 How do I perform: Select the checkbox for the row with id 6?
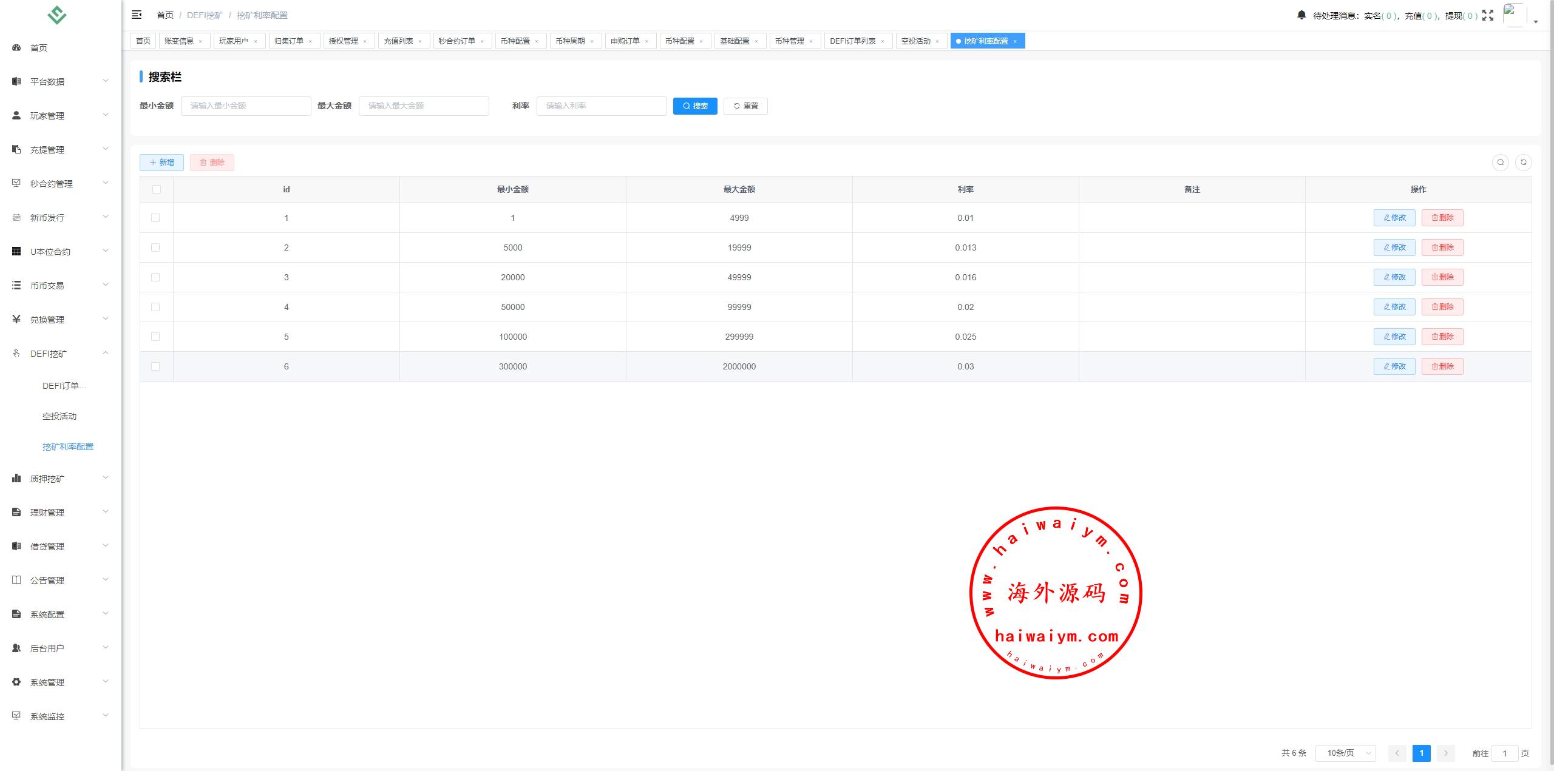tap(155, 366)
